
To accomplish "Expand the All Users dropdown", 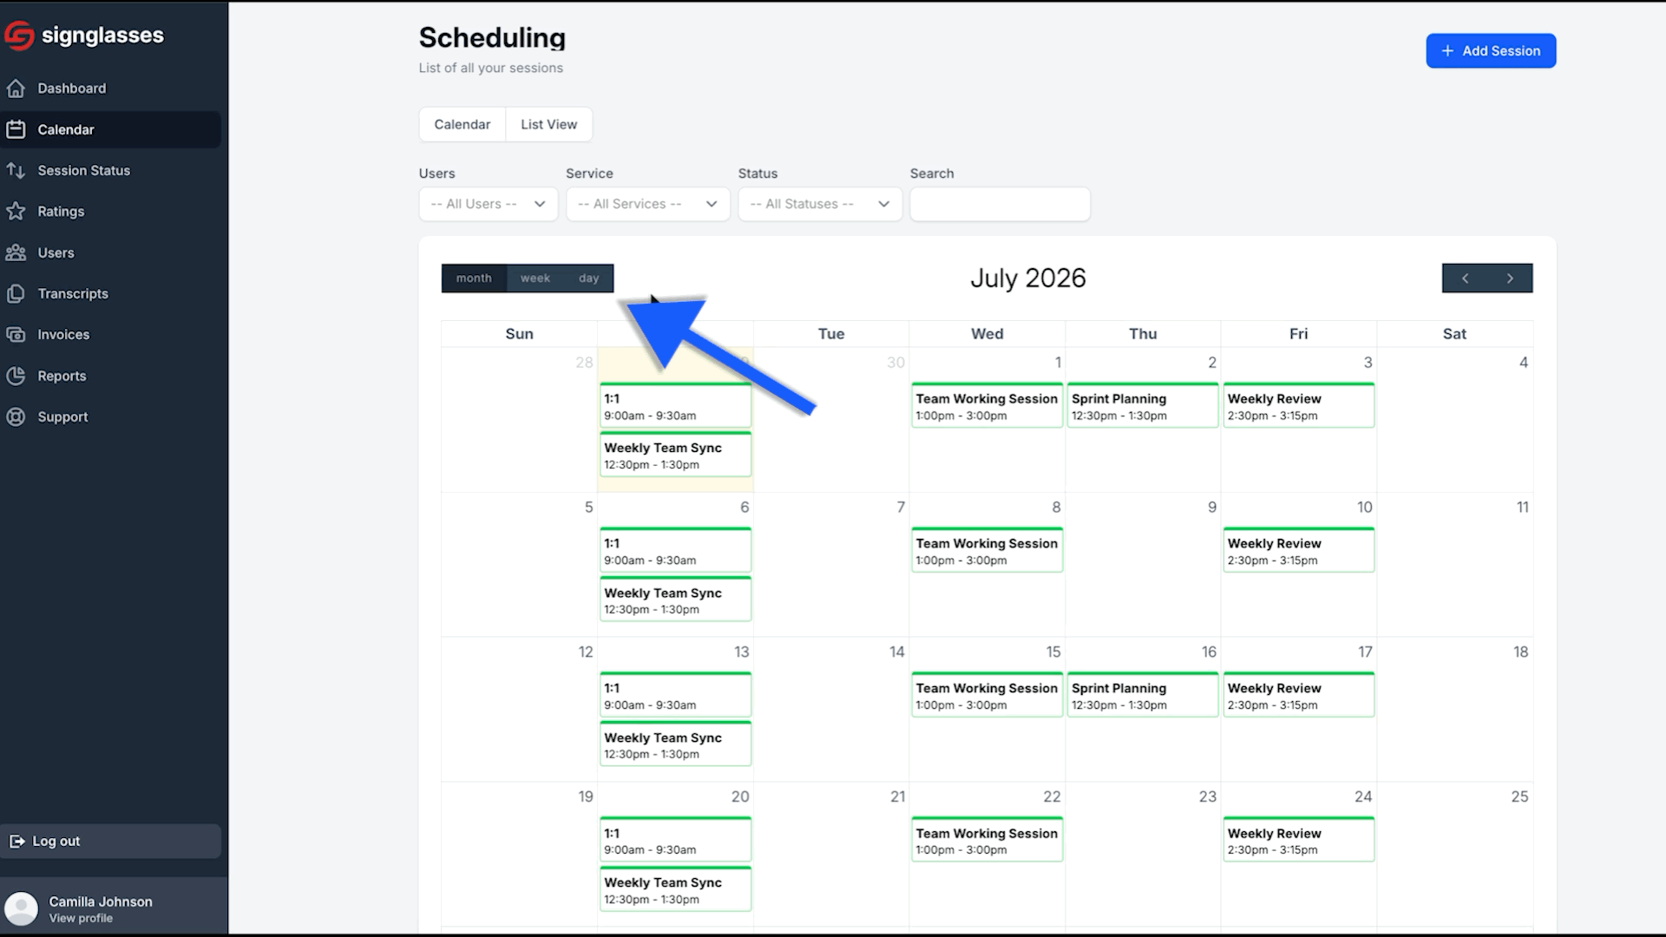I will click(489, 204).
